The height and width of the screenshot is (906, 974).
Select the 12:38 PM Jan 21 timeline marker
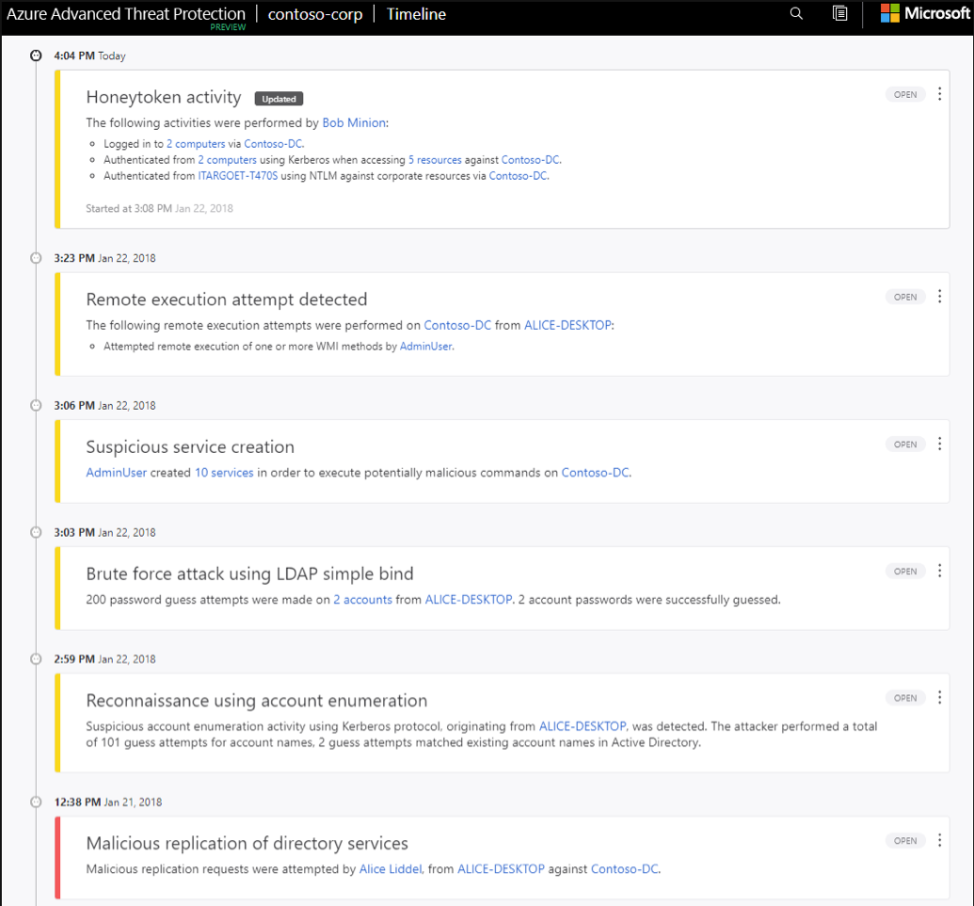click(36, 802)
